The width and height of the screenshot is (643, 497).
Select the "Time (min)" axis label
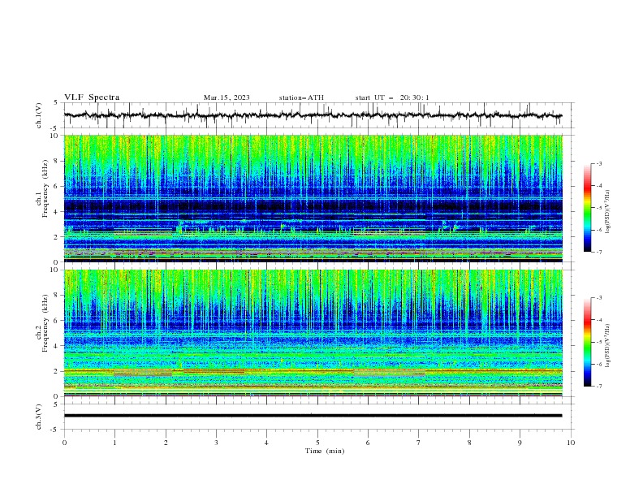tap(325, 451)
